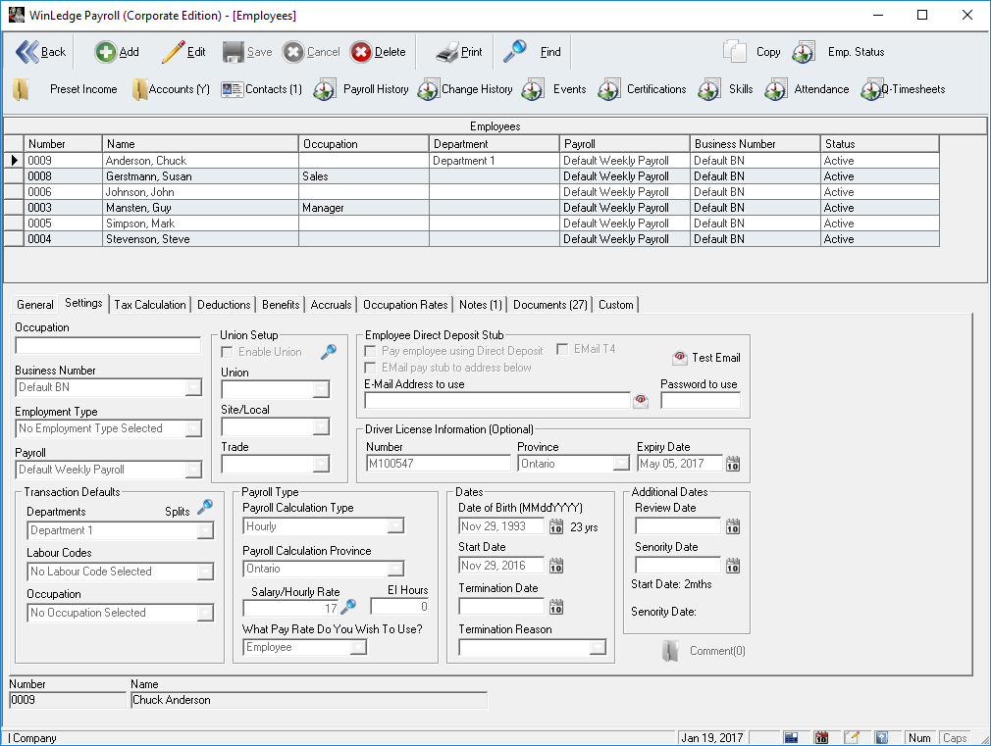This screenshot has height=746, width=991.
Task: Enable Pay employee using Direct Deposit
Action: click(x=371, y=351)
